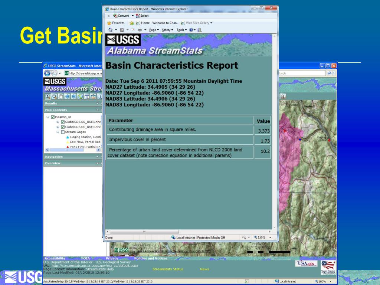This screenshot has width=380, height=285.
Task: Click the USGS logo in Massachusetts window
Action: pyautogui.click(x=55, y=81)
